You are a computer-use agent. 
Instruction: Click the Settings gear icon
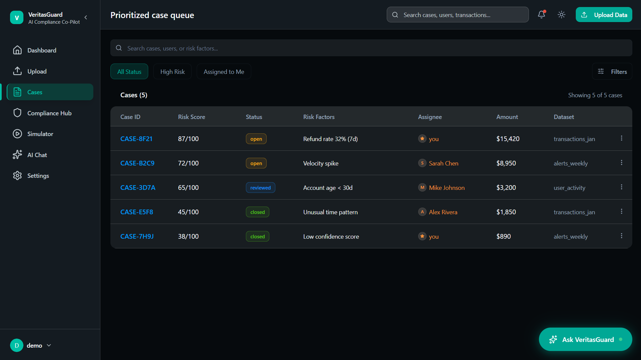[17, 175]
